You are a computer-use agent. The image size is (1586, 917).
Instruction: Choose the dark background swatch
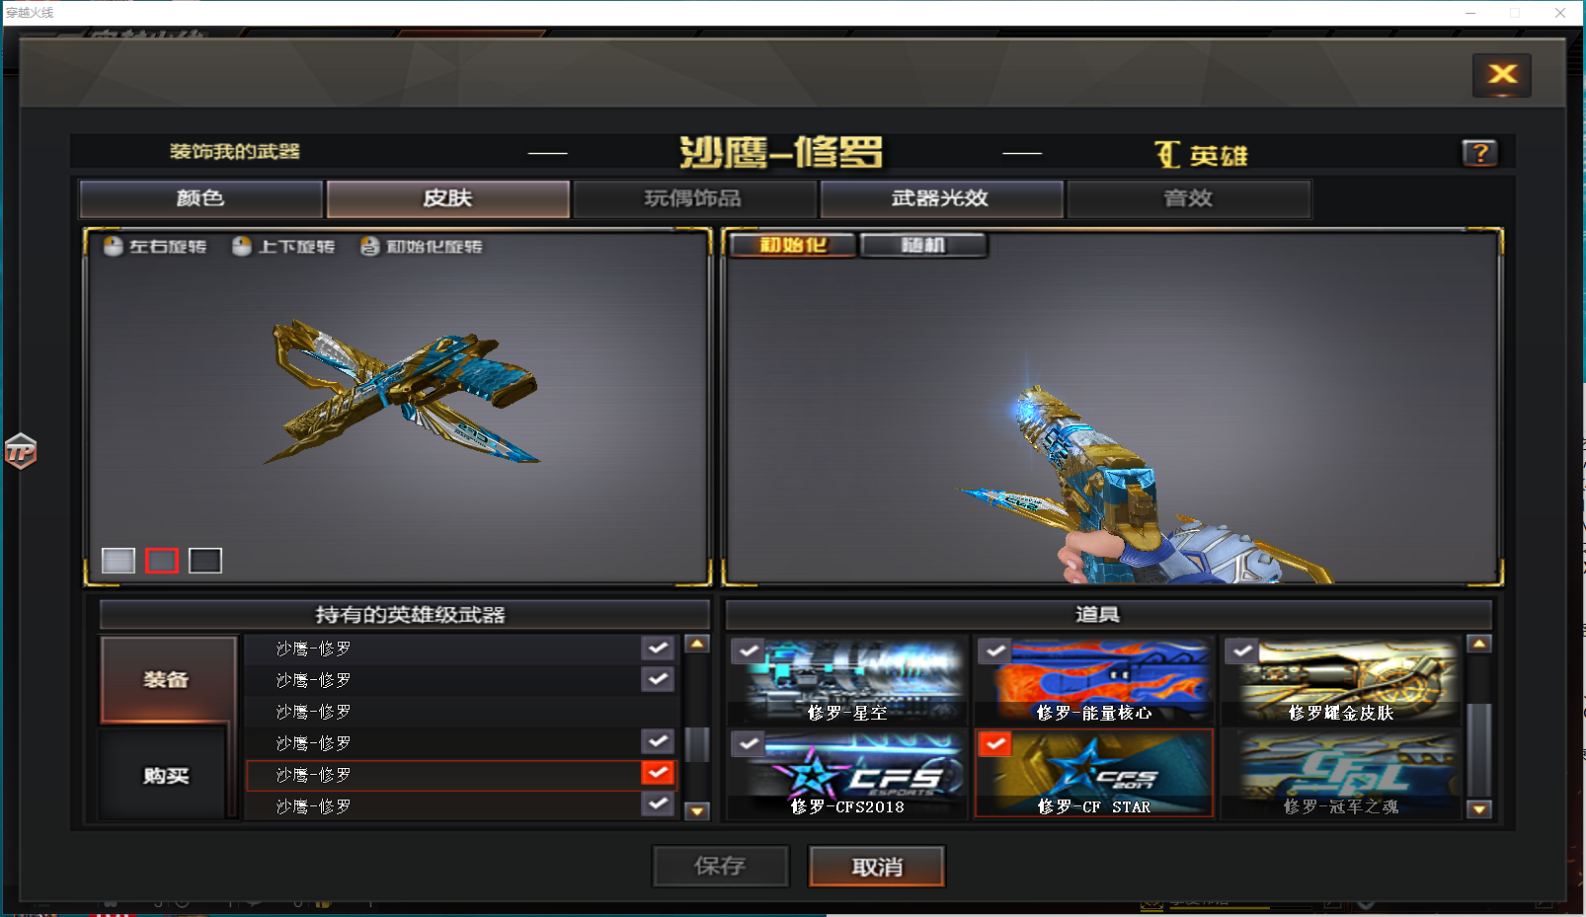coord(205,561)
